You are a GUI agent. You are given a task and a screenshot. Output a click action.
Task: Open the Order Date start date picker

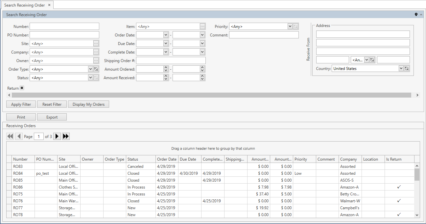coord(166,35)
